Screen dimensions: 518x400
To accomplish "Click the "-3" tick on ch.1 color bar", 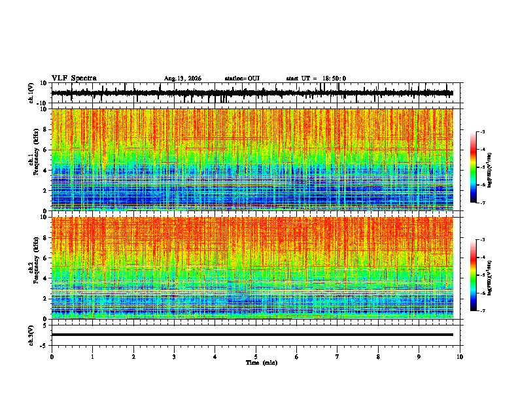I will pyautogui.click(x=482, y=132).
